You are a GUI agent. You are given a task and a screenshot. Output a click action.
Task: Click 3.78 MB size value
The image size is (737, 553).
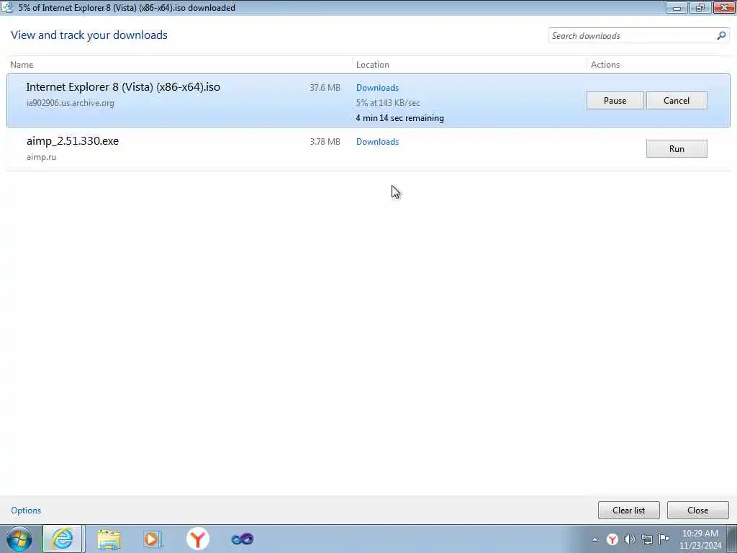325,142
